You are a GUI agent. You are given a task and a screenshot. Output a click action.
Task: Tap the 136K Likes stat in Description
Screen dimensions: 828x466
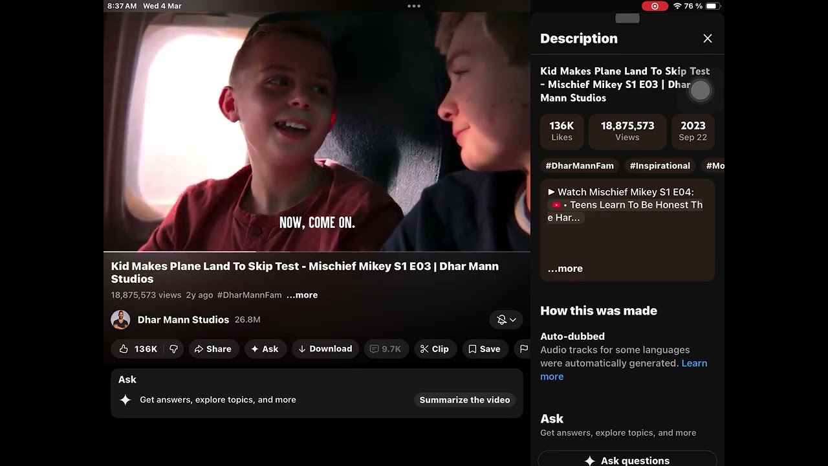[x=561, y=131]
